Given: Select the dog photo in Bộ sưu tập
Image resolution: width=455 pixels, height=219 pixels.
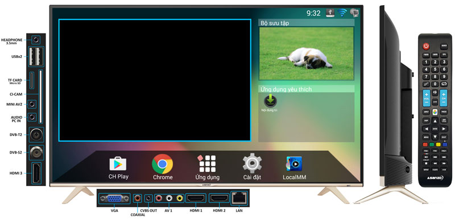Looking at the screenshot, I should pos(306,53).
